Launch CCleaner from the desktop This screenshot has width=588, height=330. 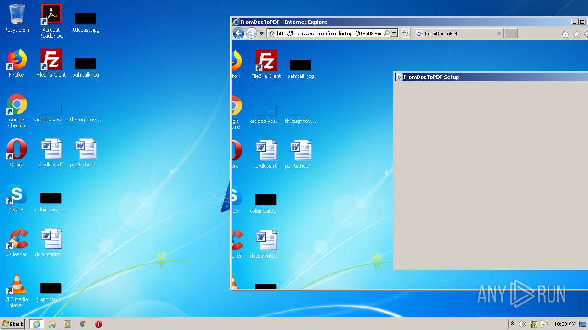pos(17,243)
